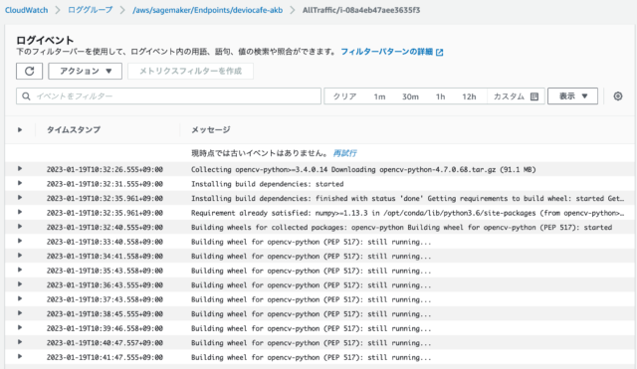The width and height of the screenshot is (637, 369).
Task: Open the settings gear icon
Action: (618, 96)
